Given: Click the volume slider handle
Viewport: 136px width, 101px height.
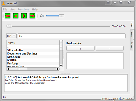Looking at the screenshot, I should click(x=61, y=16).
